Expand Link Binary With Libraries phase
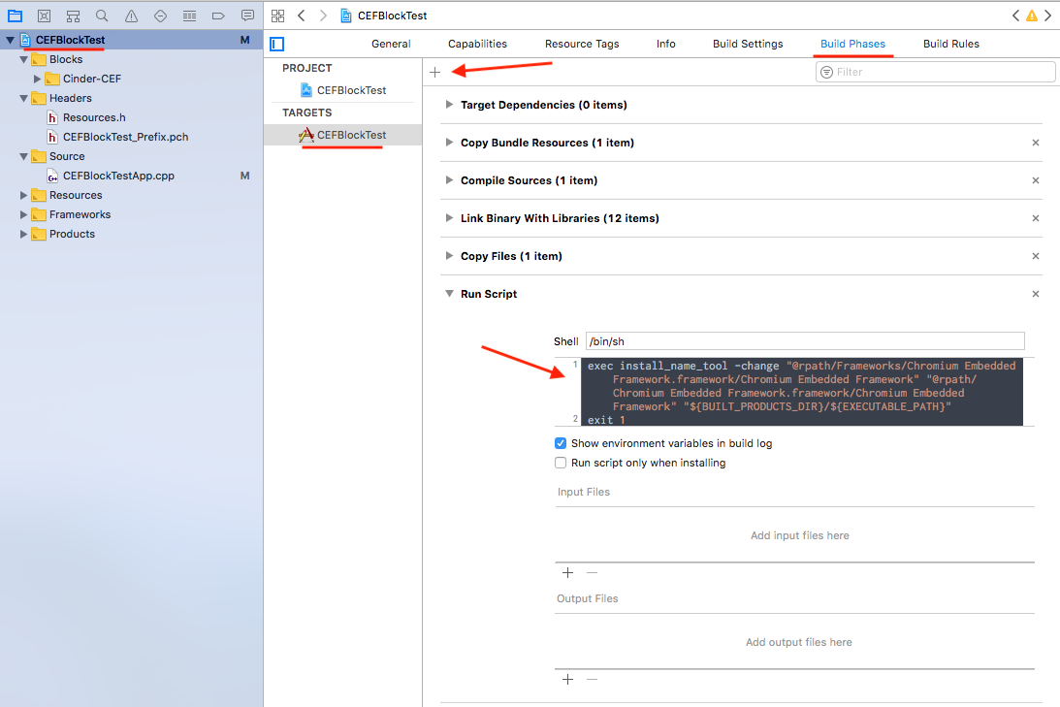Viewport: 1060px width, 707px height. pyautogui.click(x=449, y=218)
